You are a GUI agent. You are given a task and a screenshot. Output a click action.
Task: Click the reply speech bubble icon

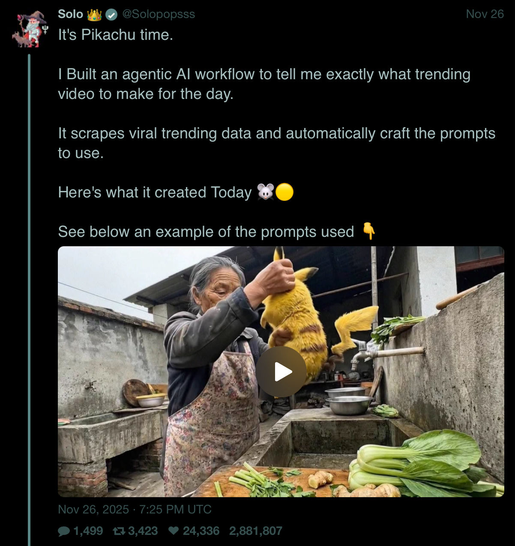point(64,531)
